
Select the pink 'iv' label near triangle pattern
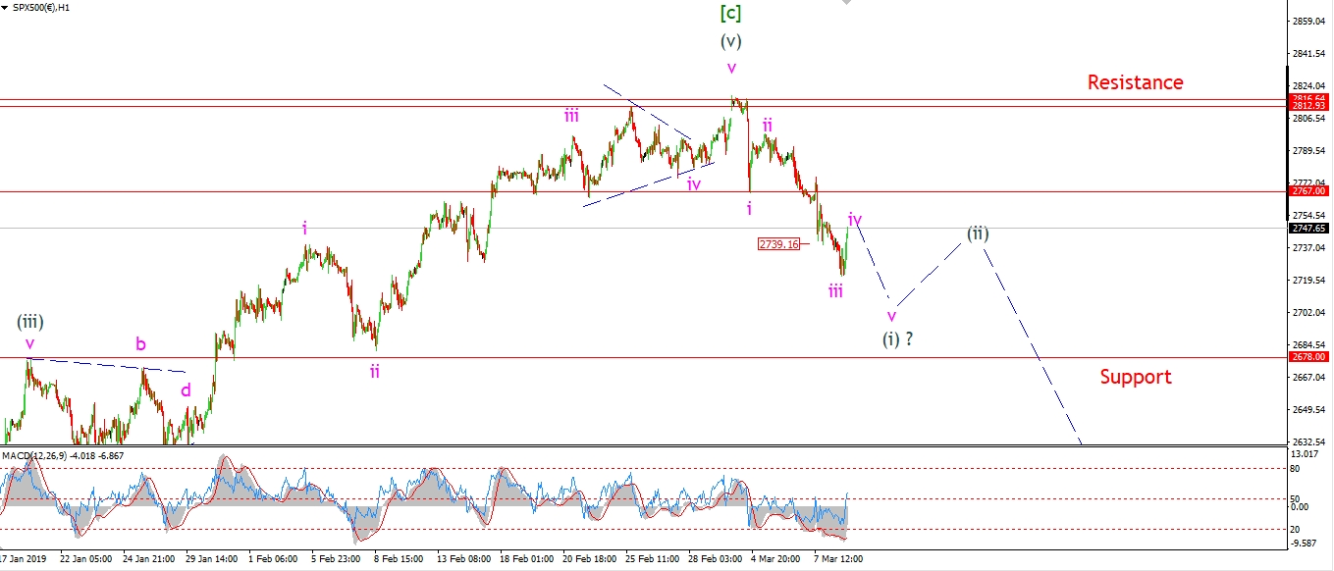pyautogui.click(x=693, y=183)
